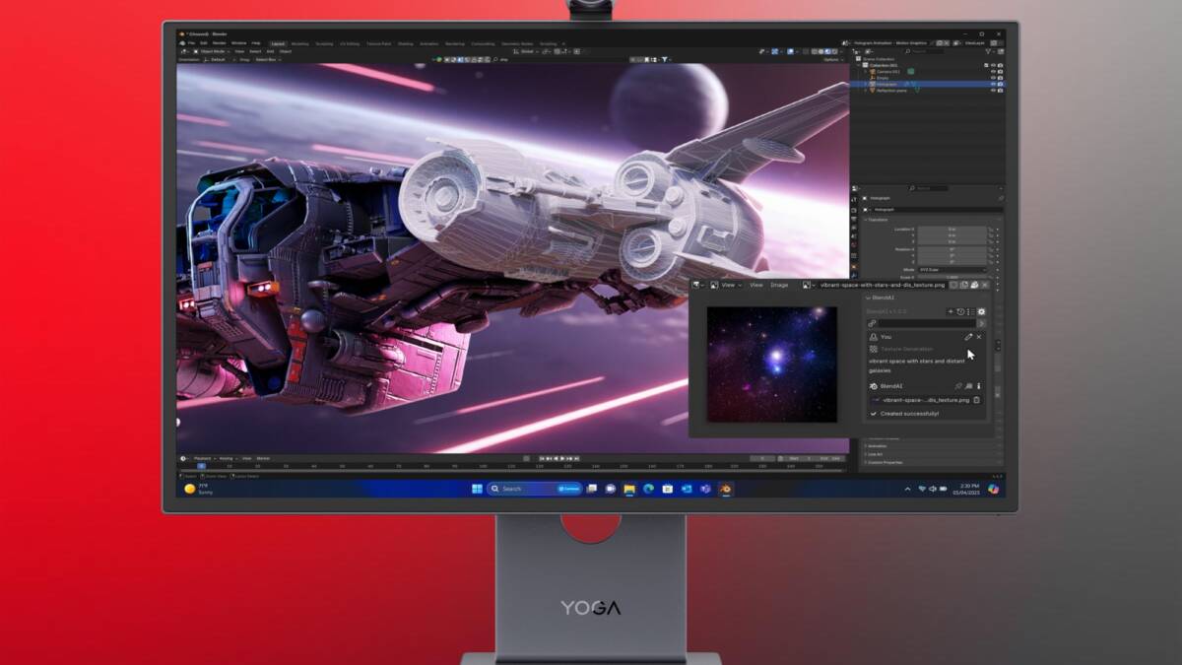Click the BlendAI settings gear icon
The height and width of the screenshot is (665, 1182).
pyautogui.click(x=981, y=311)
